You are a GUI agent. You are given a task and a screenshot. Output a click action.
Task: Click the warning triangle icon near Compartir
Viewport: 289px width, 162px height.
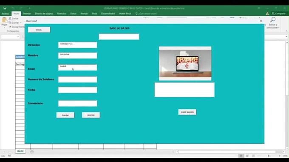click(267, 14)
